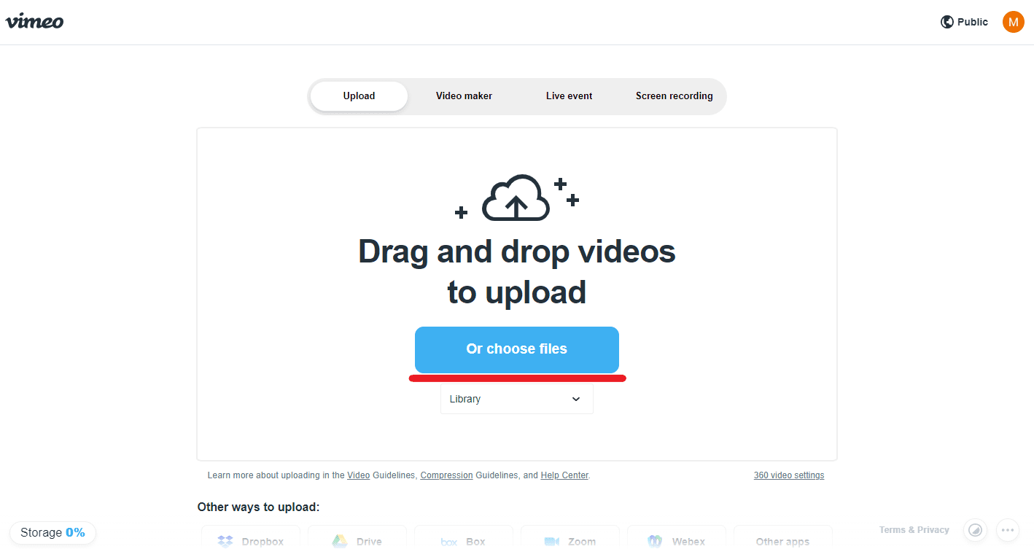Open 360 video settings link
The height and width of the screenshot is (549, 1034).
pos(789,475)
